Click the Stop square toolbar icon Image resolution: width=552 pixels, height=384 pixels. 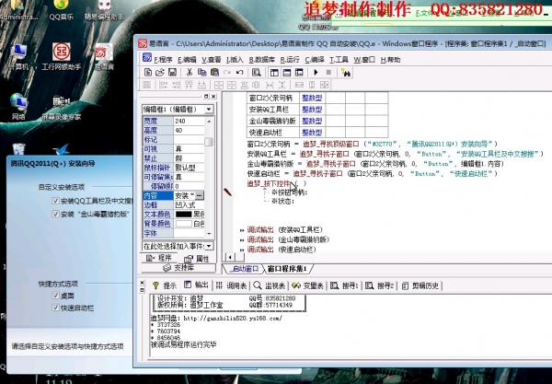point(328,72)
